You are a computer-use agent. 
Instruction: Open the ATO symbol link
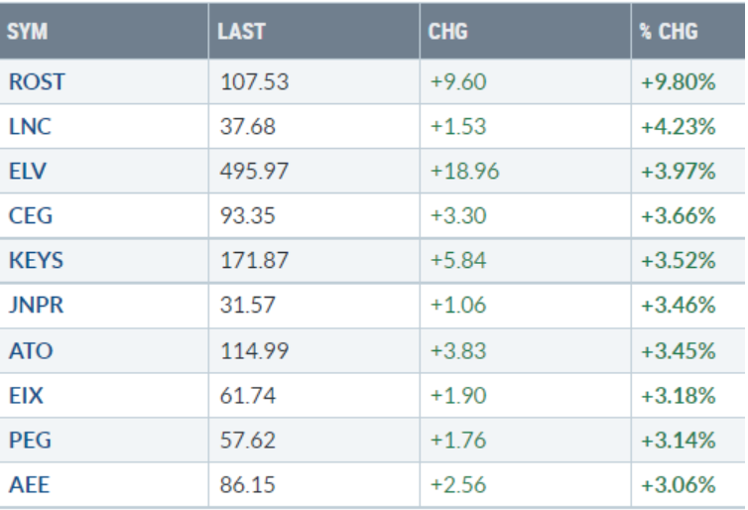point(29,350)
